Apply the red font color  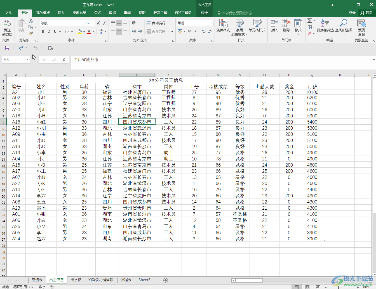tap(89, 32)
